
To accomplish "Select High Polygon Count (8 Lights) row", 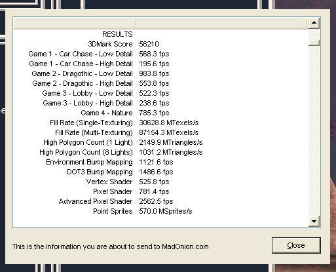I will [161, 152].
